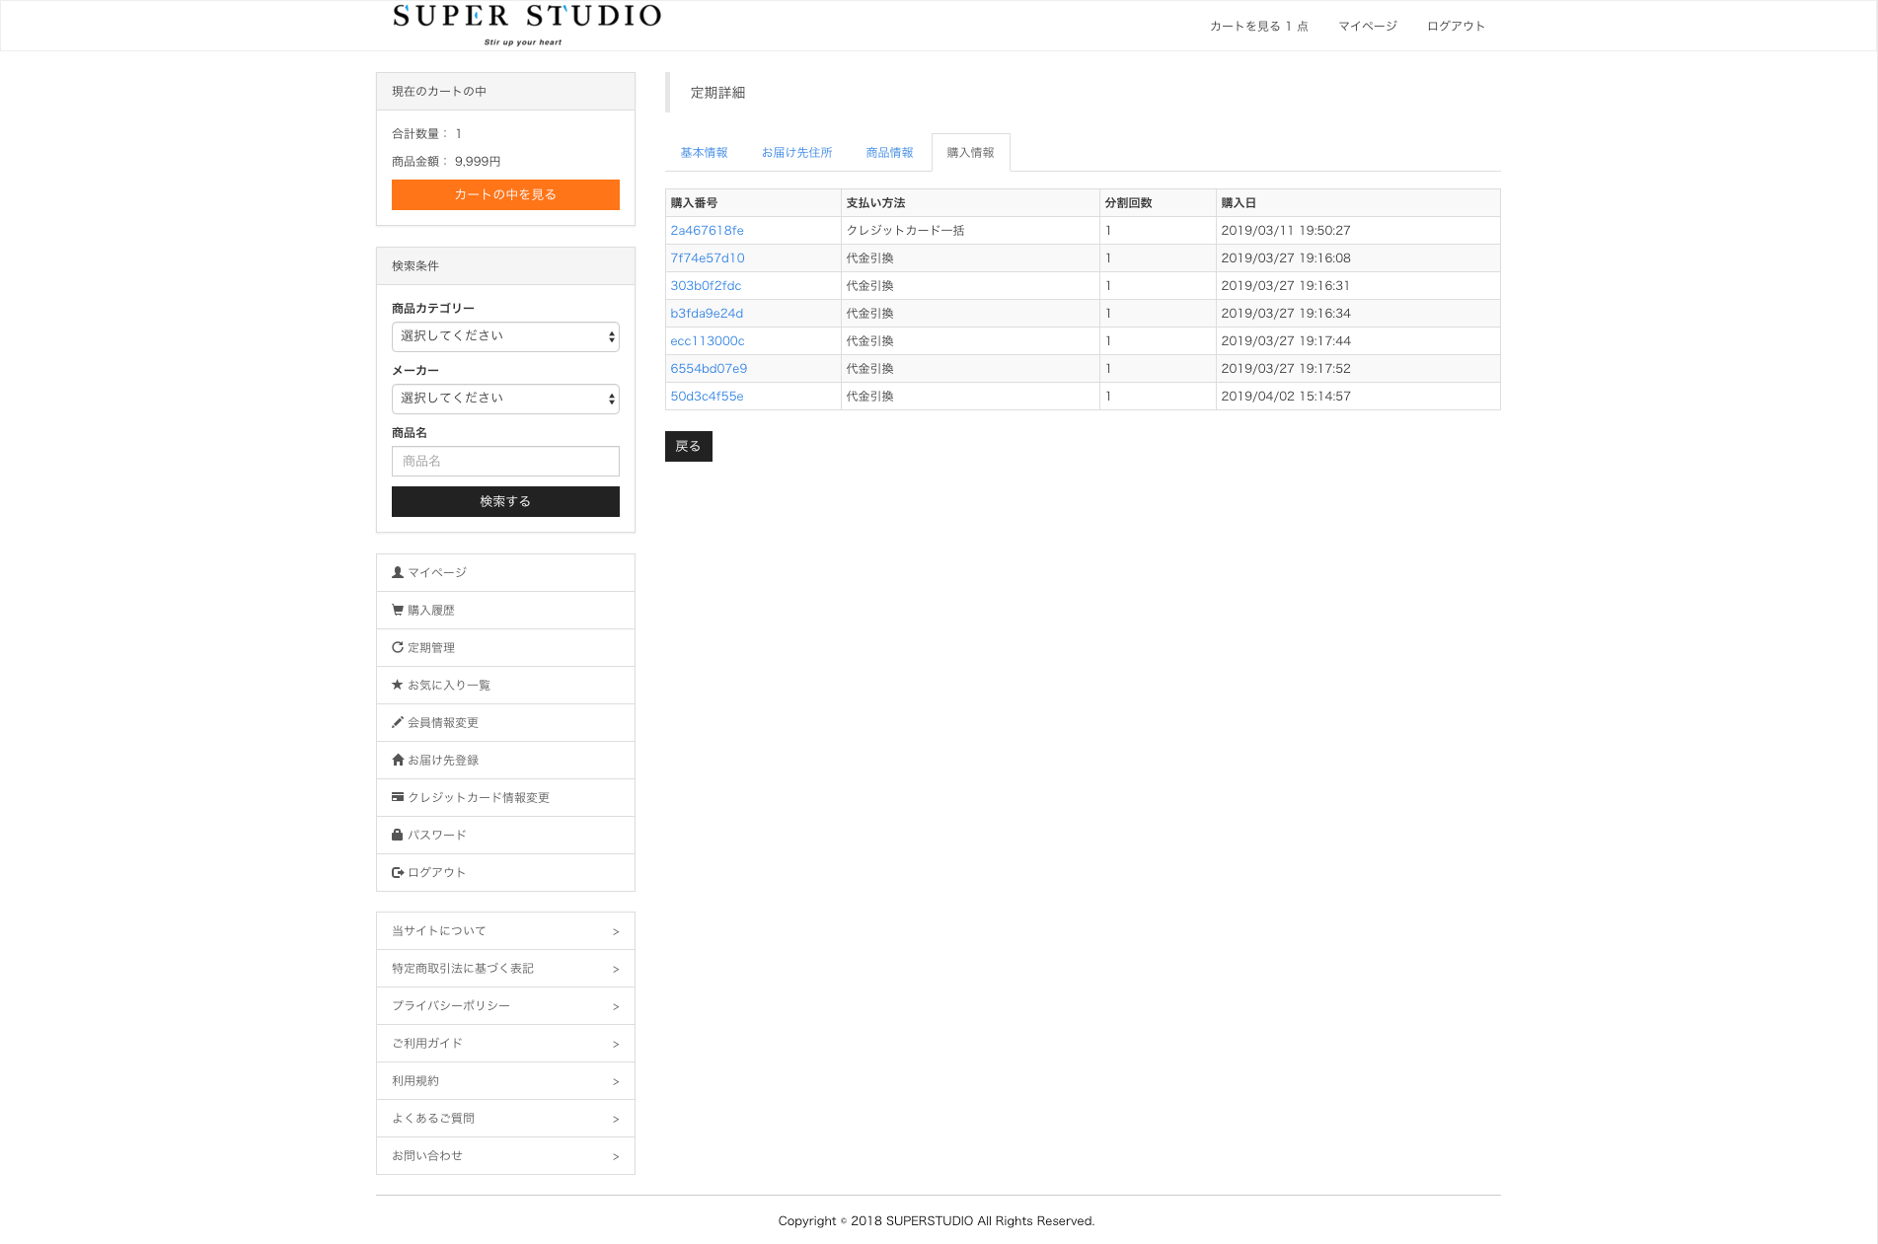This screenshot has height=1244, width=1878.
Task: Click the house icon beside お届け先登録
Action: (398, 760)
